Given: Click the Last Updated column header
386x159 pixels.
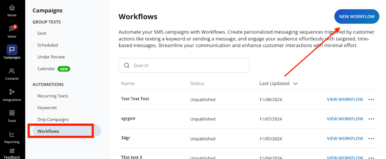Looking at the screenshot, I should pos(274,83).
